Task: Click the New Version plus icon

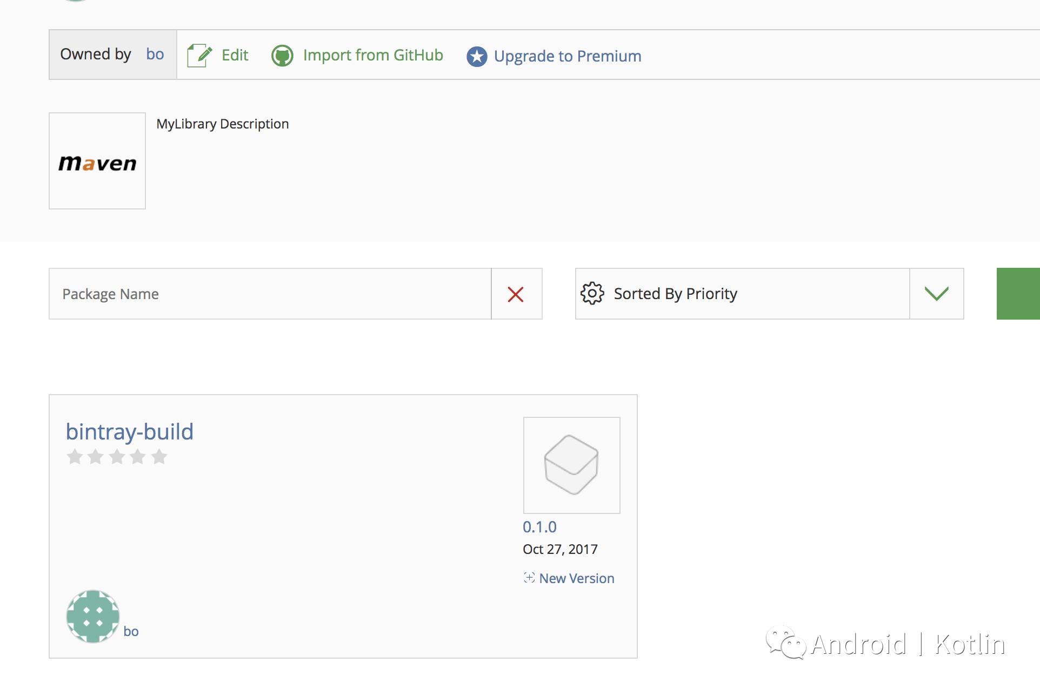Action: [x=529, y=578]
